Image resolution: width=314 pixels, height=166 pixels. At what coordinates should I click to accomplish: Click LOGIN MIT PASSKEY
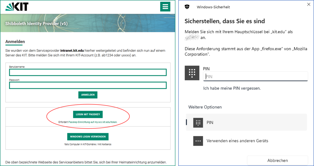click(88, 115)
